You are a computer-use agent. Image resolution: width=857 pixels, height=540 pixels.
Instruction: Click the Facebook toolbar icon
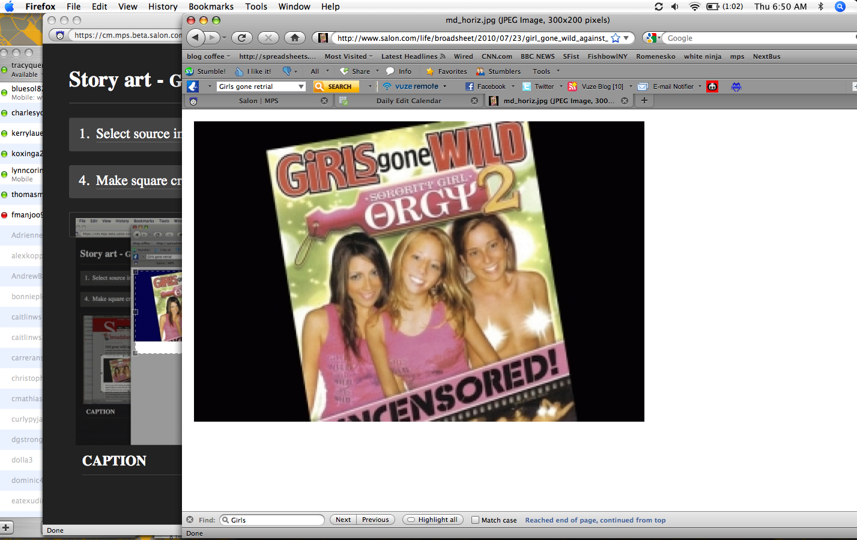click(470, 86)
